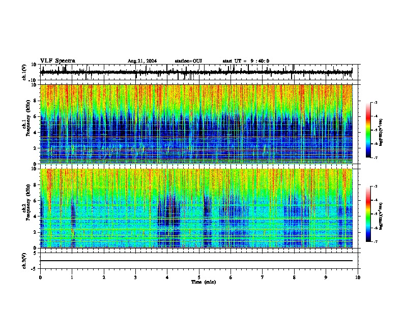Click the ch.2 PSD color scale bar
The image size is (403, 311).
pyautogui.click(x=368, y=214)
